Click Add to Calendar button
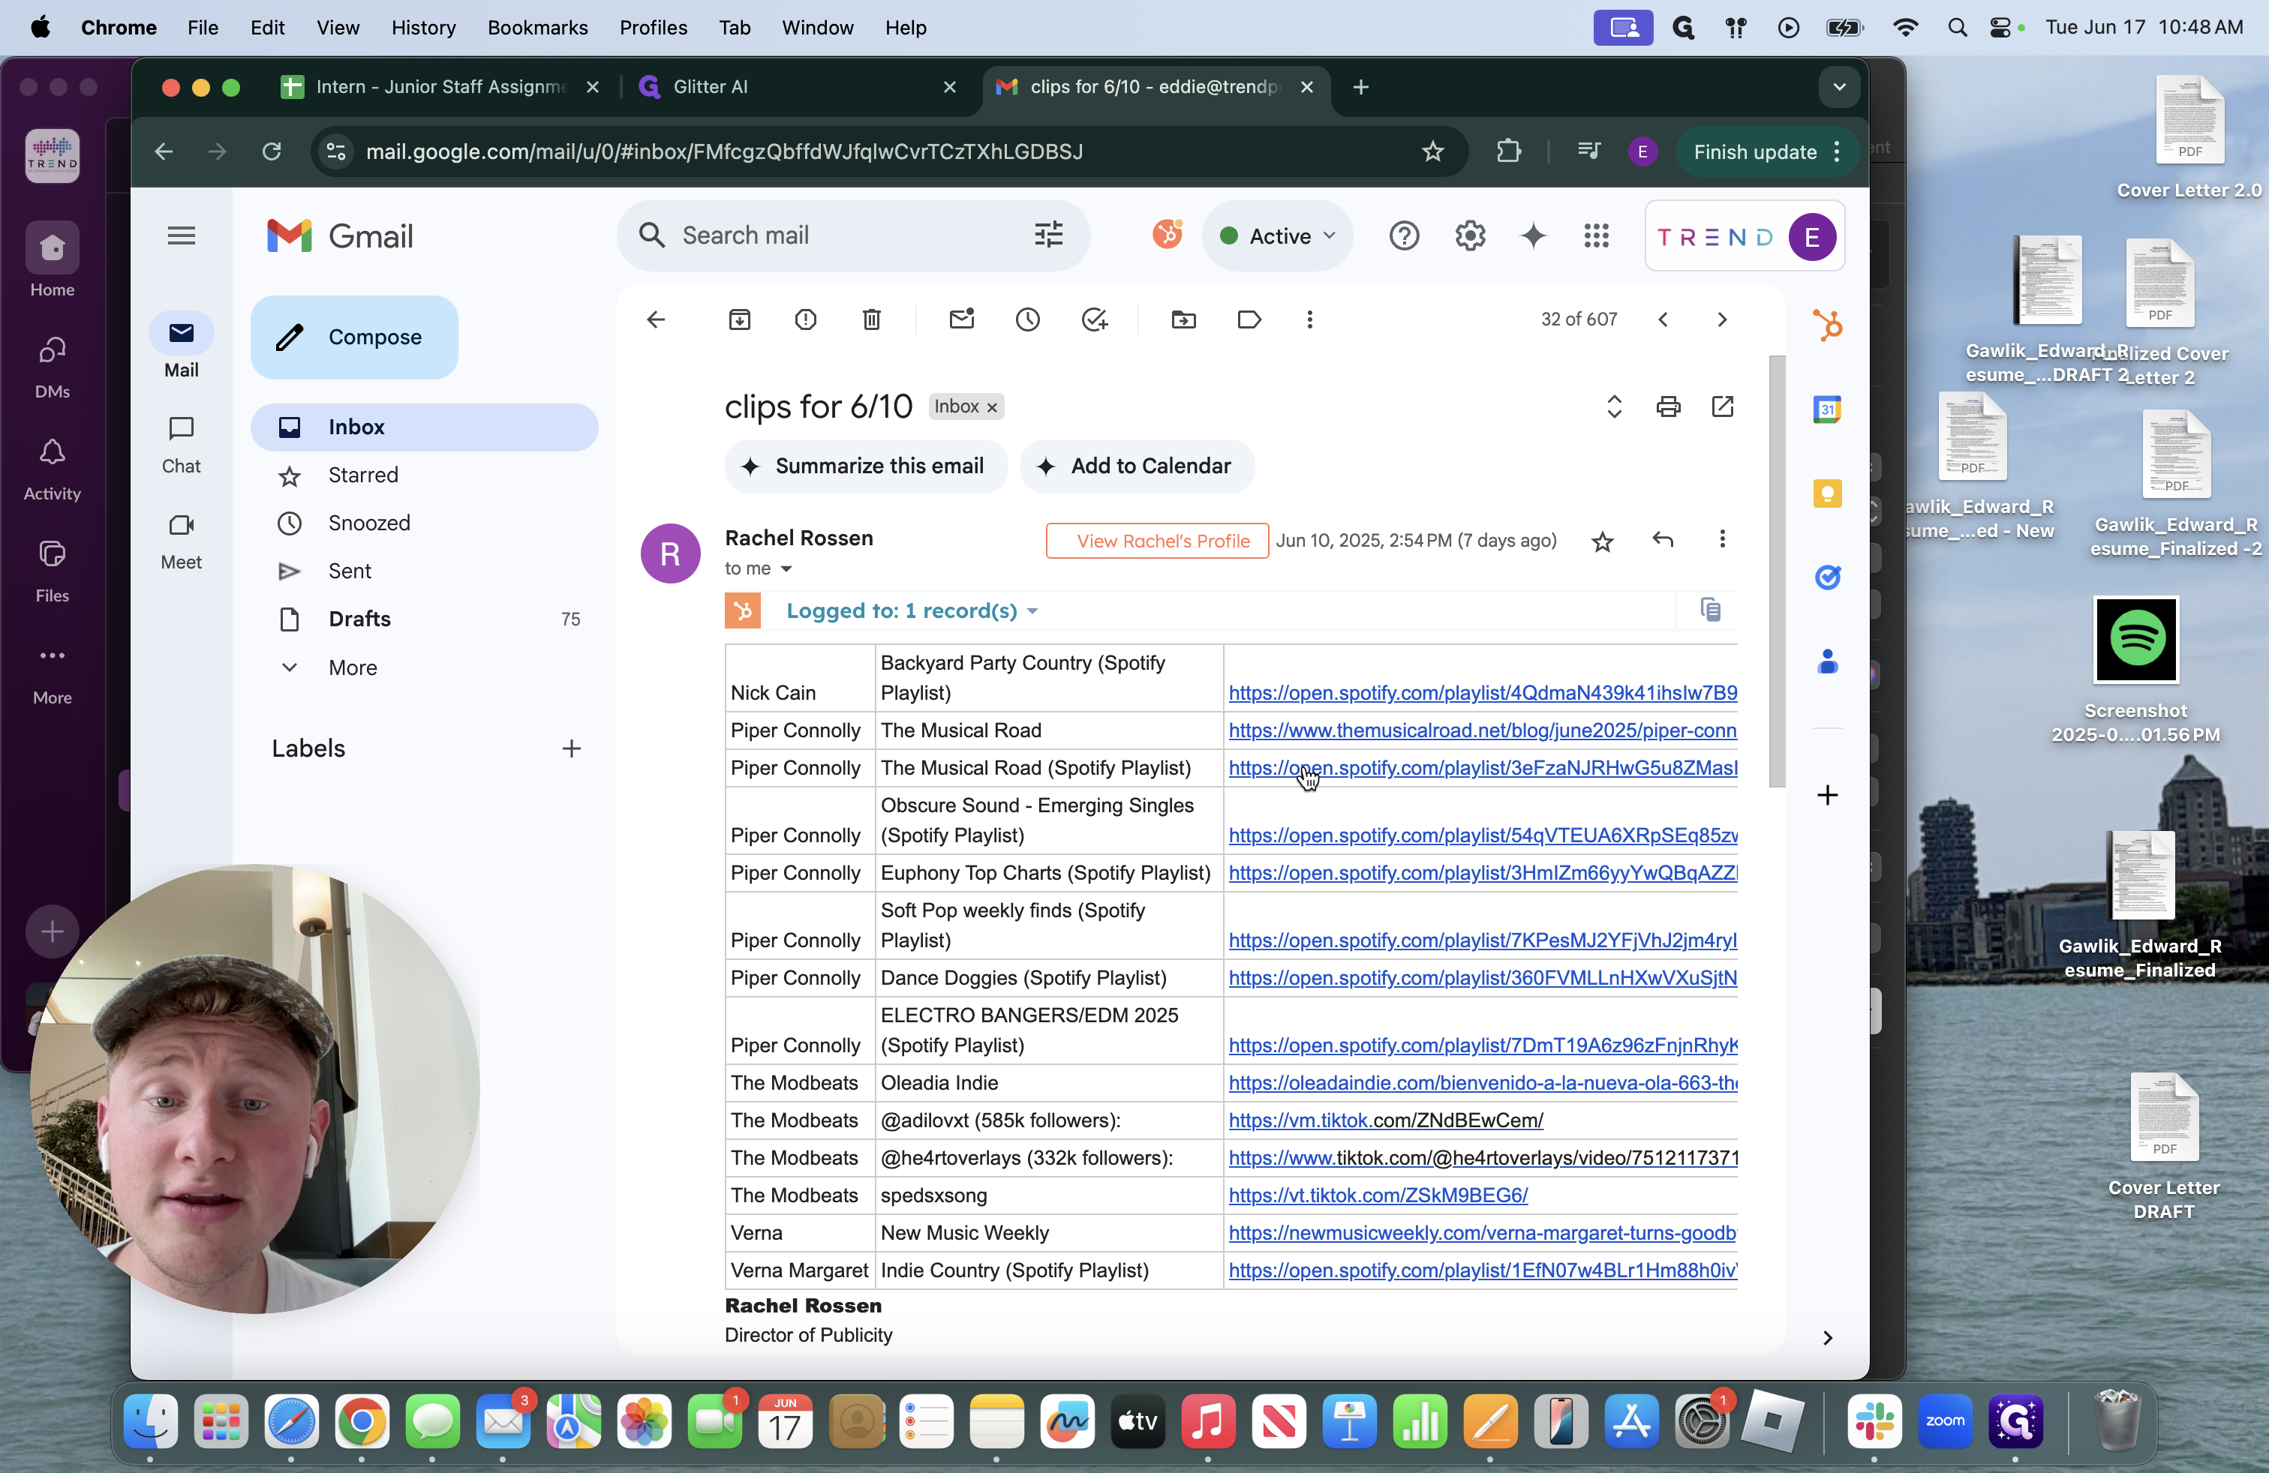2269x1473 pixels. pyautogui.click(x=1137, y=466)
